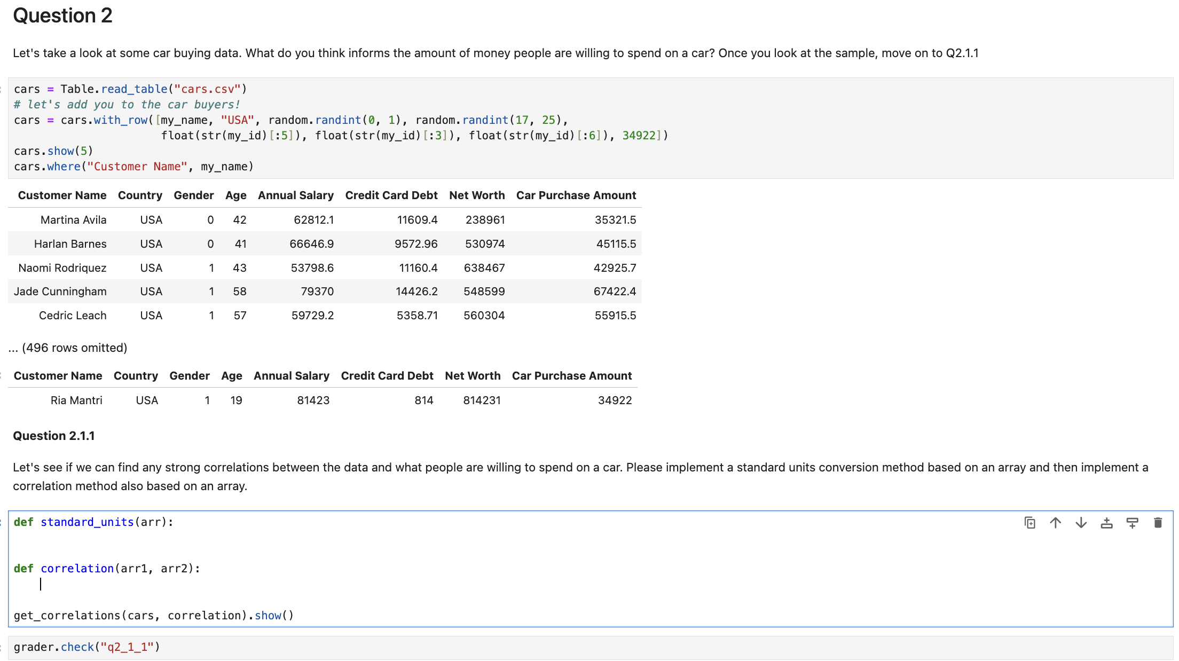Image resolution: width=1179 pixels, height=661 pixels.
Task: Click the green comment about adding car buyers
Action: [x=127, y=105]
